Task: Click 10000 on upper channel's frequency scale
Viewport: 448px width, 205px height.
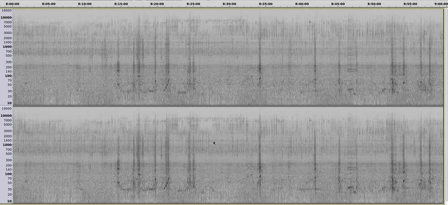Action: point(7,17)
